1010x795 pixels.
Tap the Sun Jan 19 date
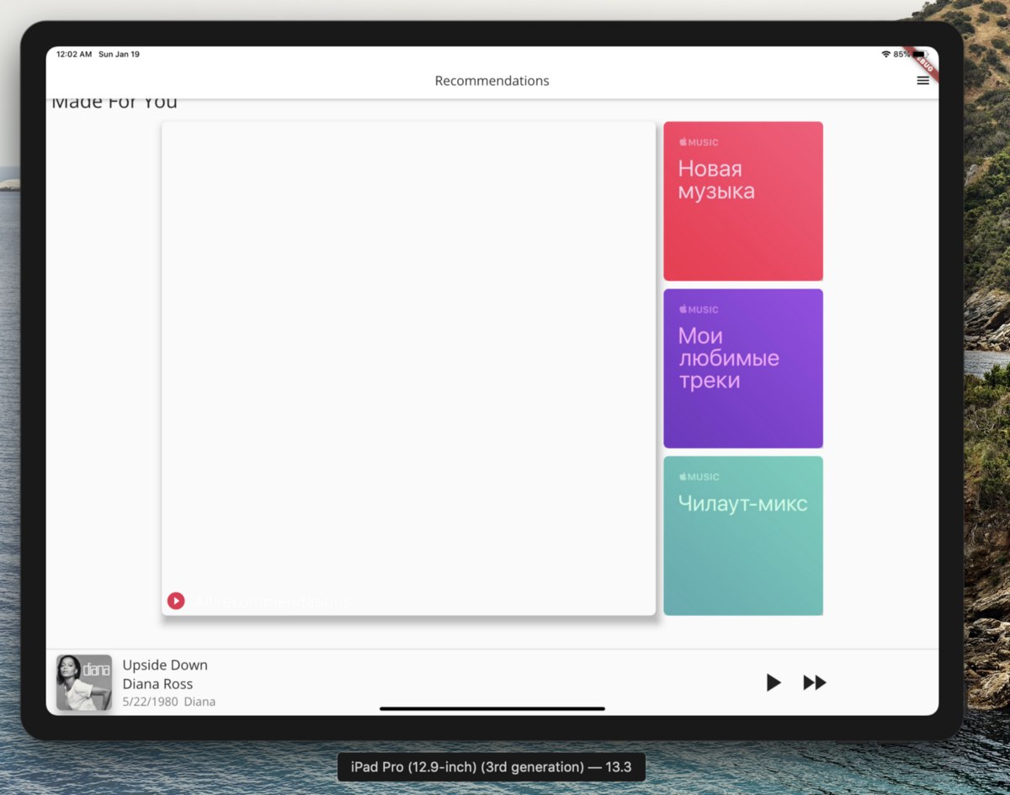coord(120,54)
